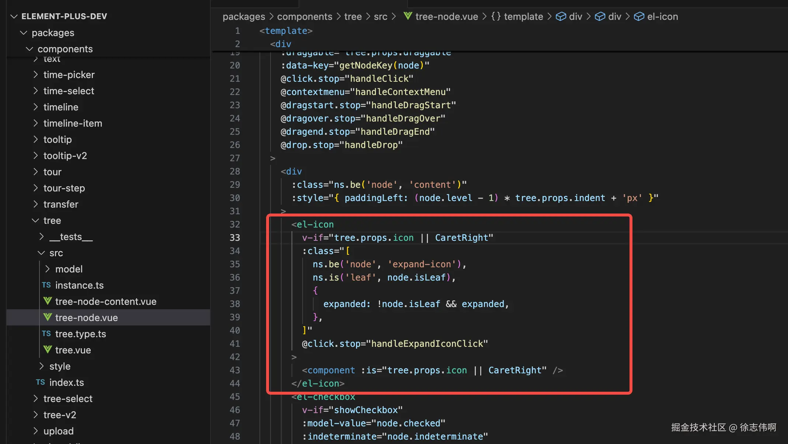788x444 pixels.
Task: Expand the __tests__ folder
Action: tap(42, 237)
